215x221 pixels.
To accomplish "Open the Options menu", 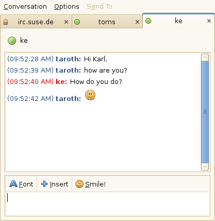I will tap(67, 7).
